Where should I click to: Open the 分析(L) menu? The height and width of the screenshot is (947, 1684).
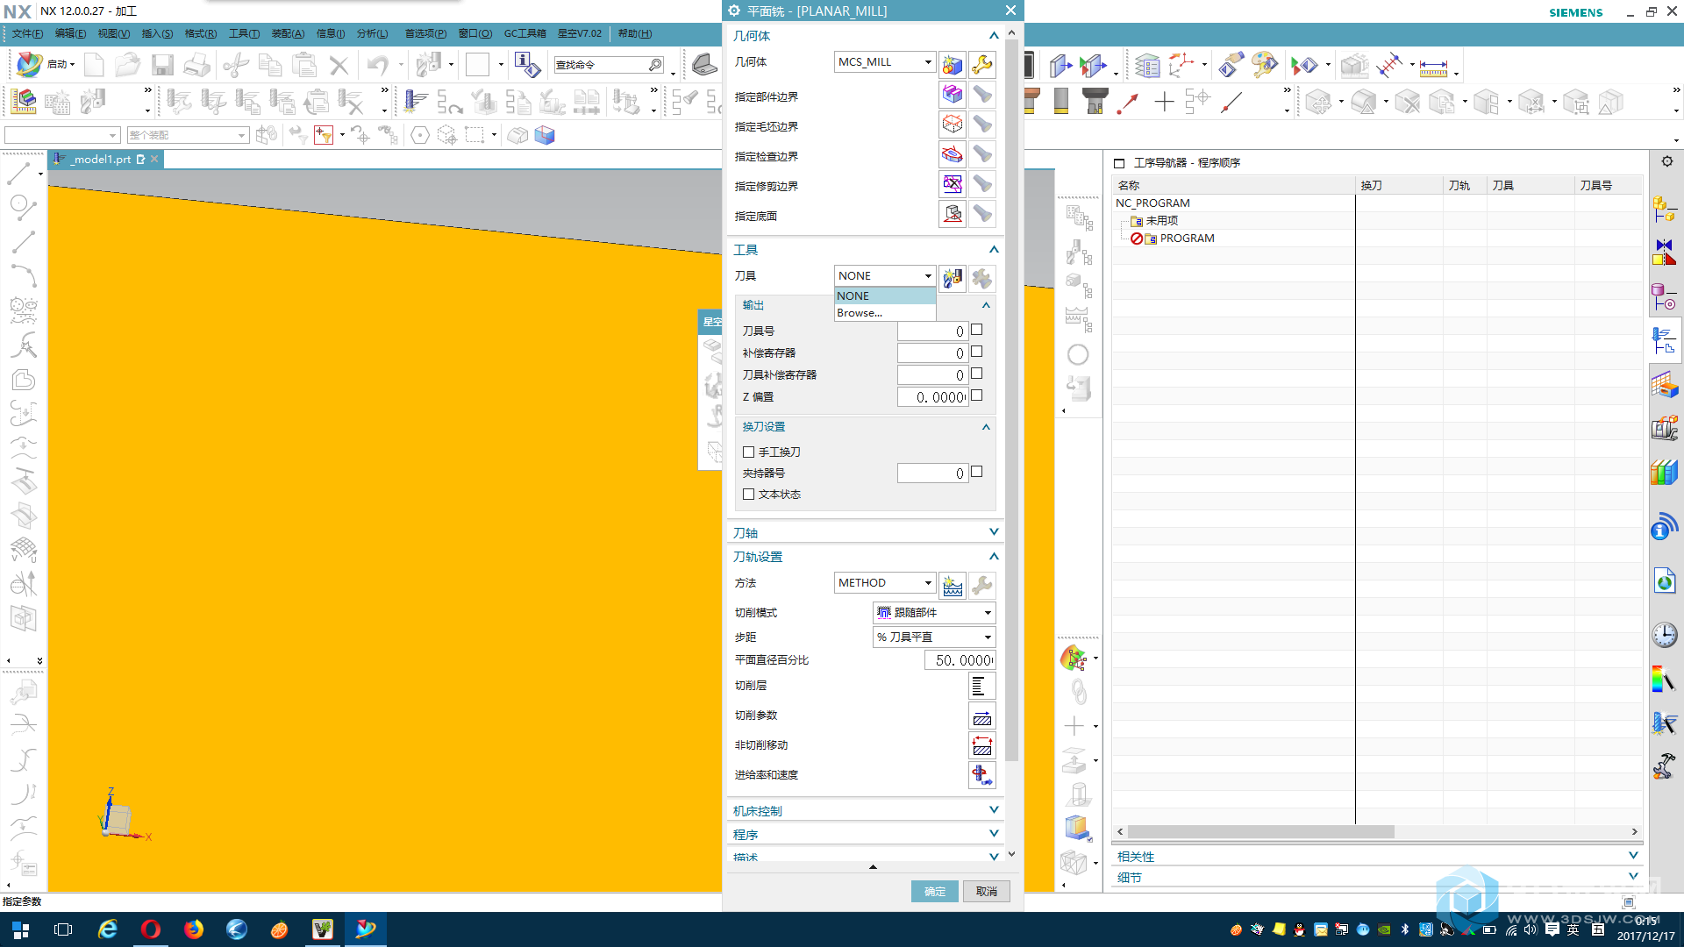(x=372, y=33)
